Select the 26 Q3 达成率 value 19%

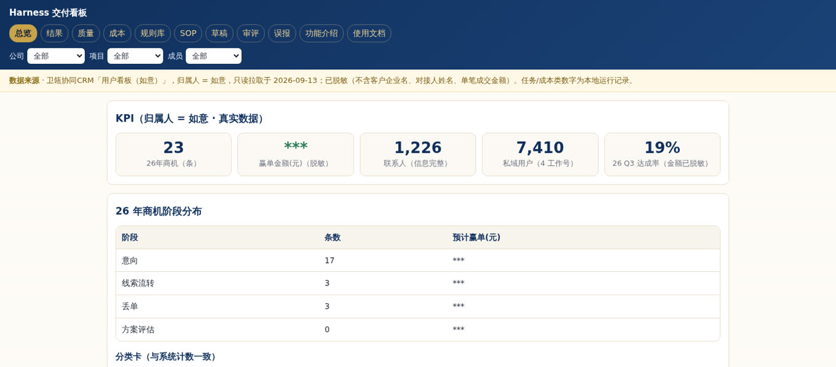click(662, 148)
